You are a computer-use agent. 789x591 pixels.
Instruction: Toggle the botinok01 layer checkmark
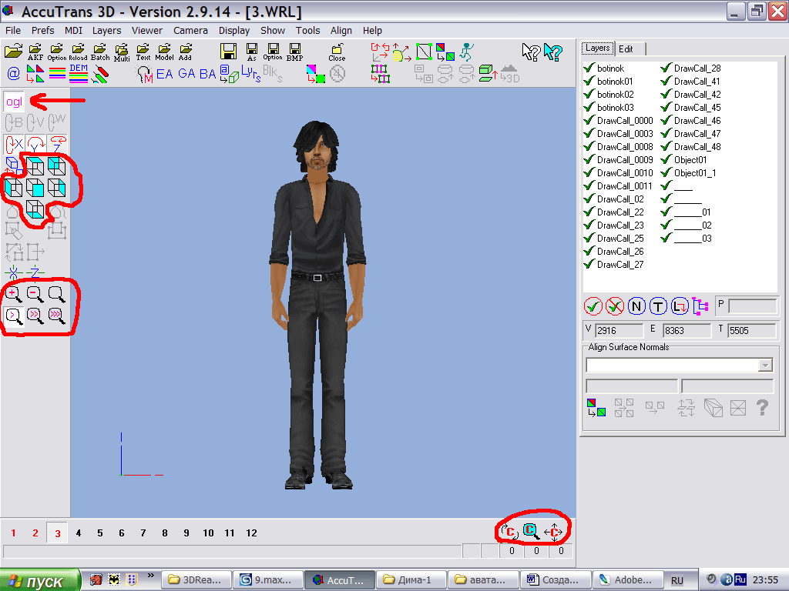coord(589,81)
